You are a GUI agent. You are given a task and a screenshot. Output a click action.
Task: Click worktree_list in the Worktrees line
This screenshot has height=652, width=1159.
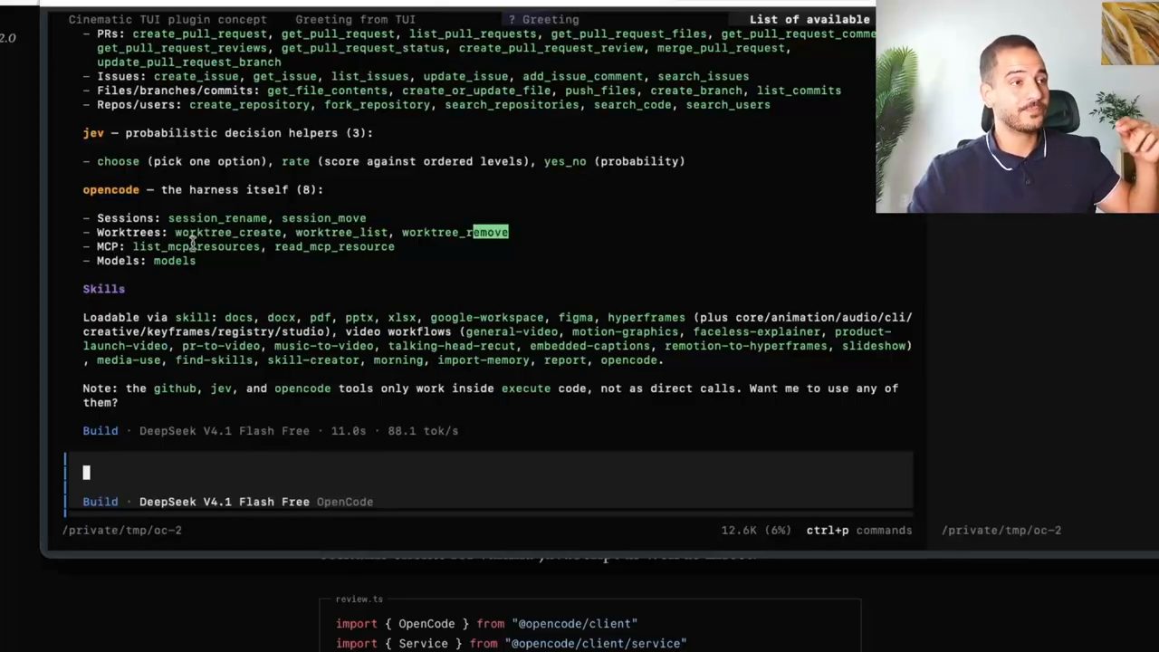coord(341,233)
